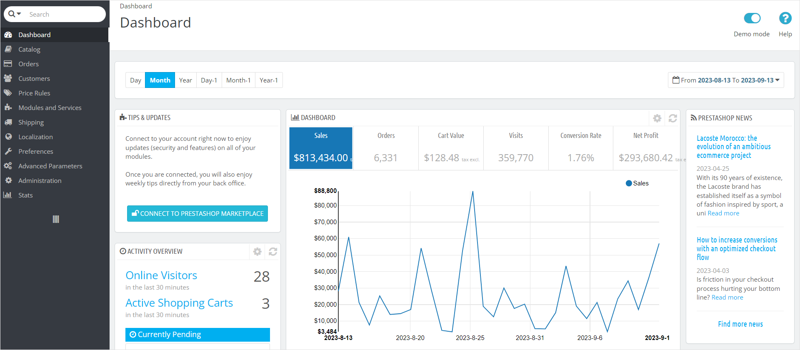The image size is (800, 350).
Task: Click the Administration gear icon
Action: coord(8,180)
